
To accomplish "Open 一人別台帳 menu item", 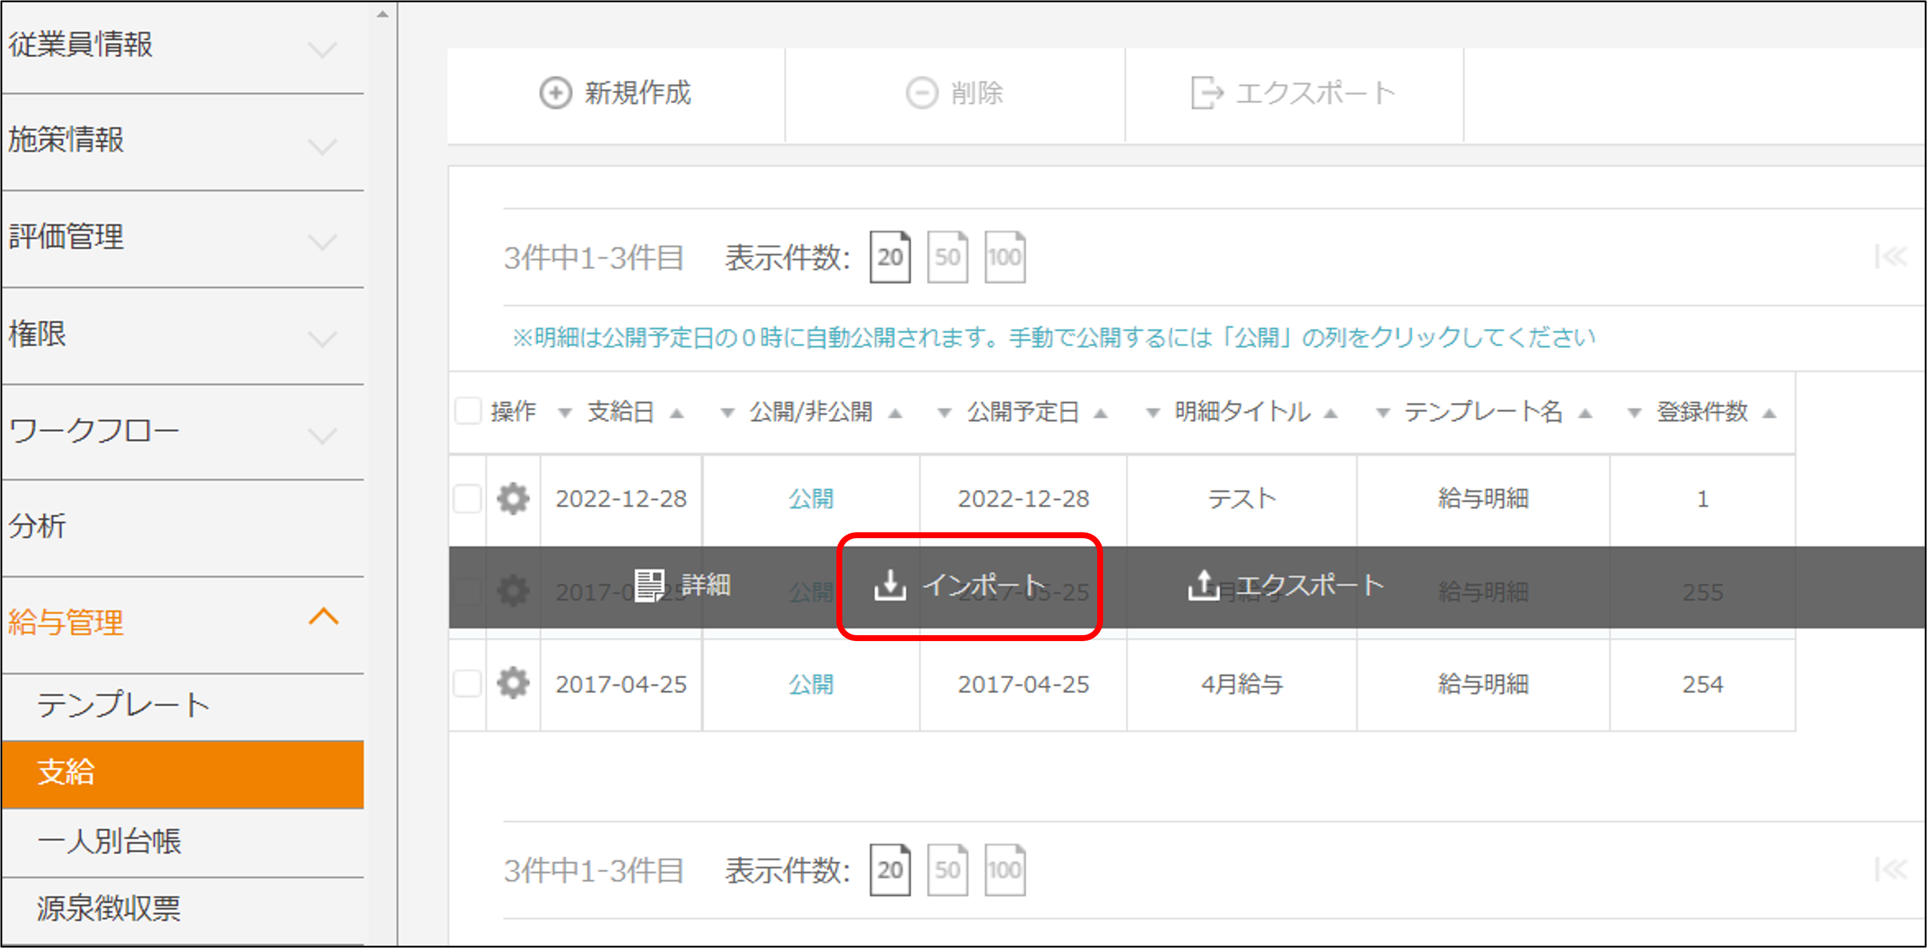I will pos(109,841).
